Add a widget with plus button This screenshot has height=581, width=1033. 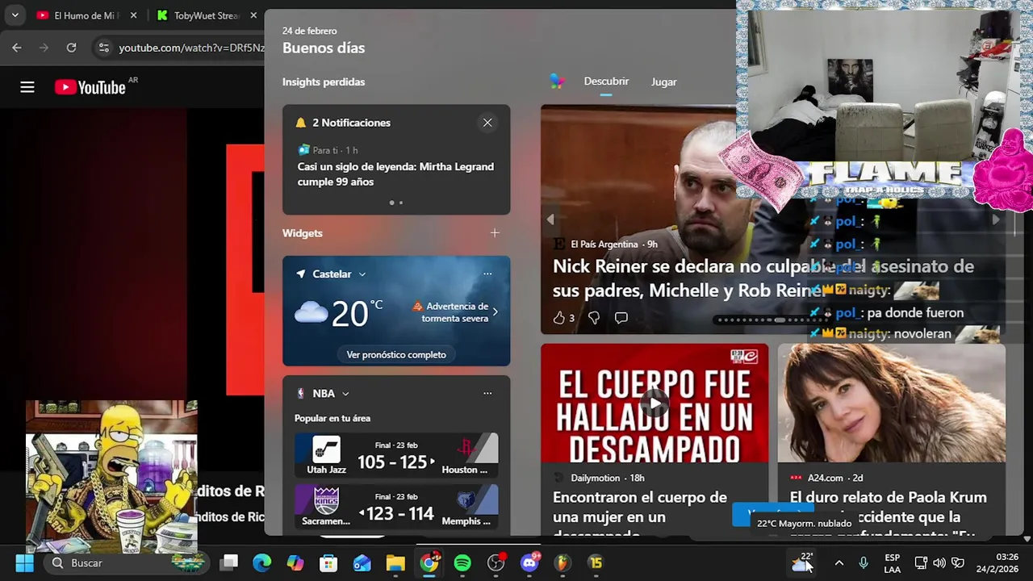tap(495, 233)
